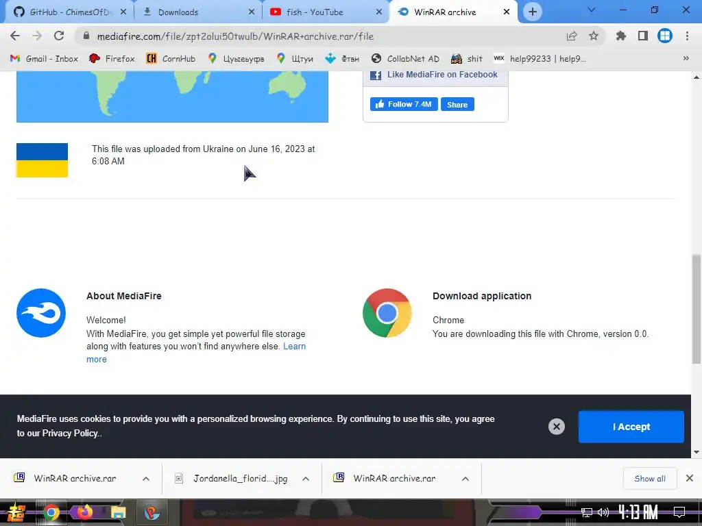The width and height of the screenshot is (702, 526).
Task: Open the Chrome profile avatar
Action: coord(665,36)
